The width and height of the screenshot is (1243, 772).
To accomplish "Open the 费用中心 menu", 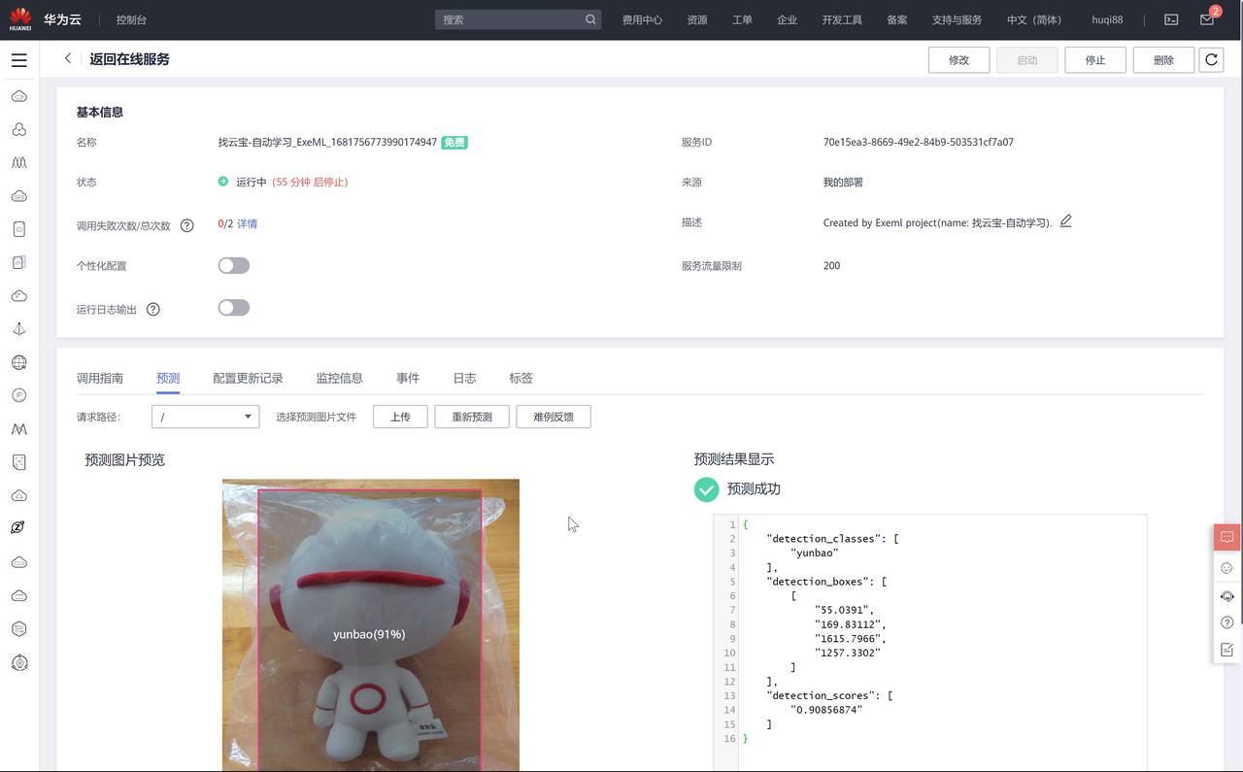I will [642, 19].
